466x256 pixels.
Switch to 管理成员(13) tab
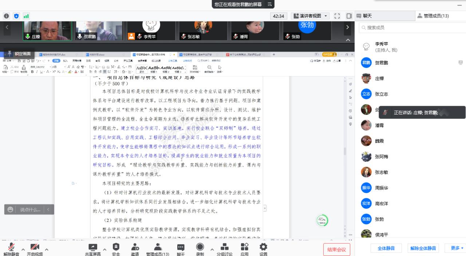[x=441, y=16]
